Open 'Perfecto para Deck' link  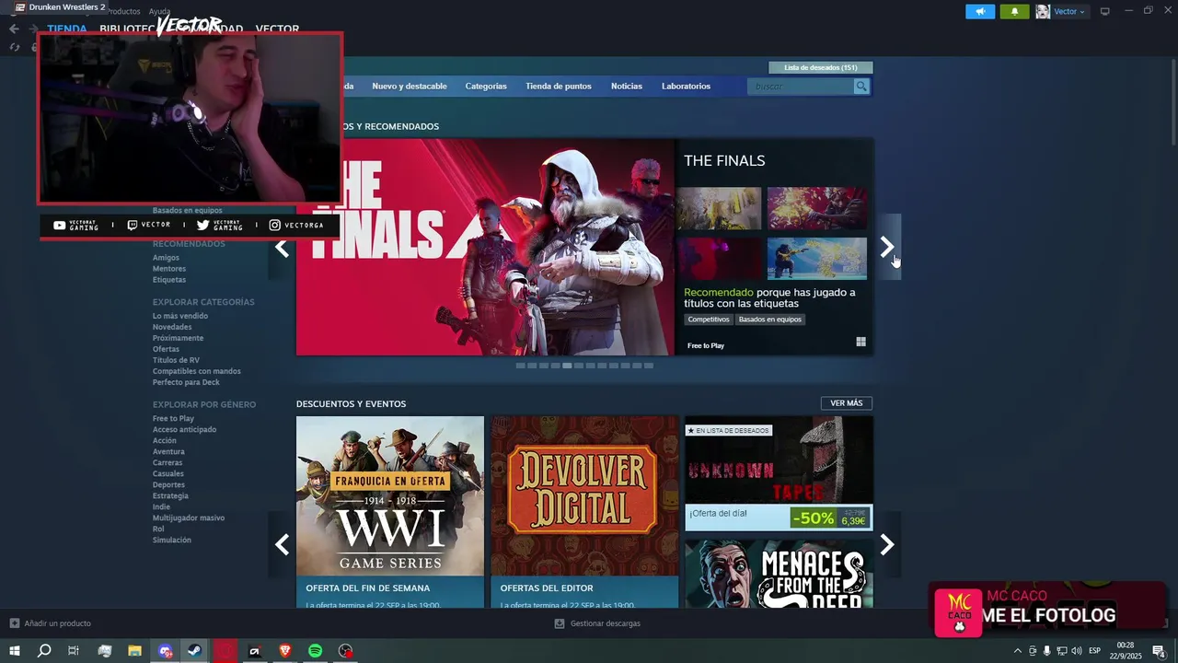click(x=186, y=382)
